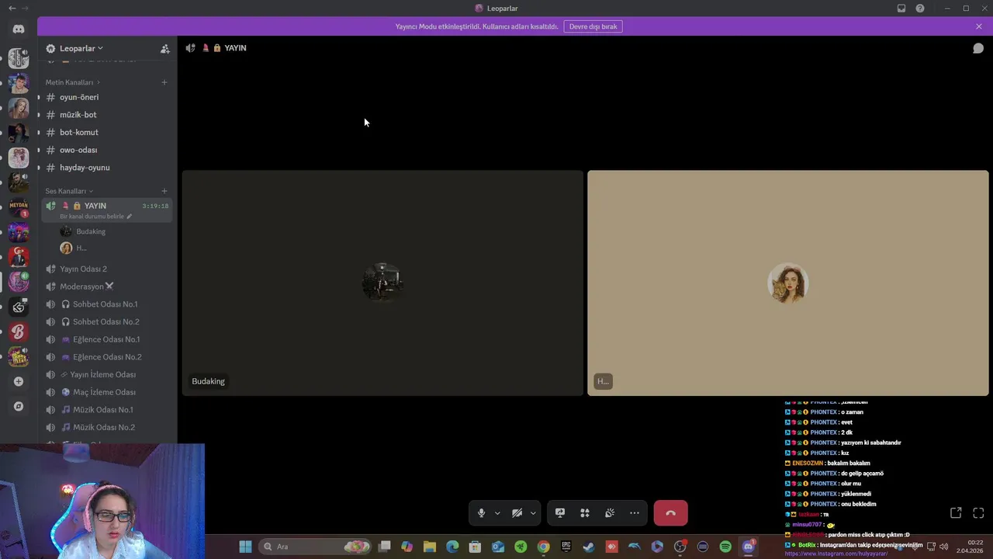Collapse Ses Kanalları category
This screenshot has height=559, width=993.
[x=69, y=191]
